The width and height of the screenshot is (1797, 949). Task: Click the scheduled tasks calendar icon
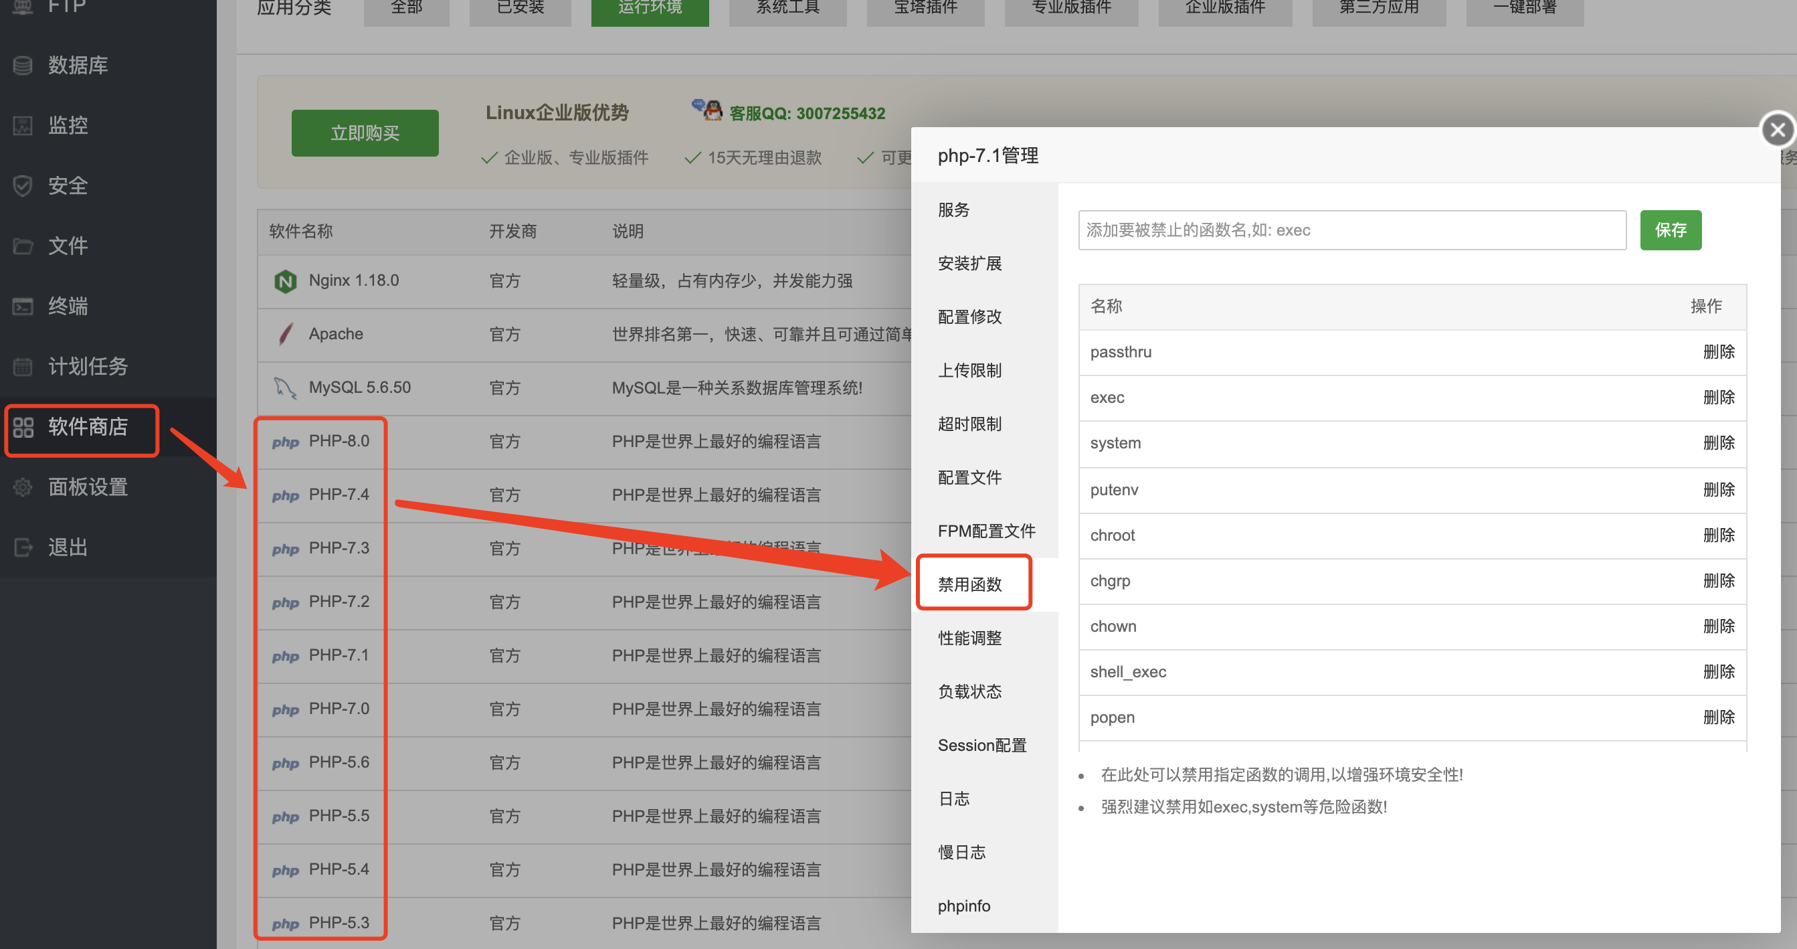click(23, 366)
